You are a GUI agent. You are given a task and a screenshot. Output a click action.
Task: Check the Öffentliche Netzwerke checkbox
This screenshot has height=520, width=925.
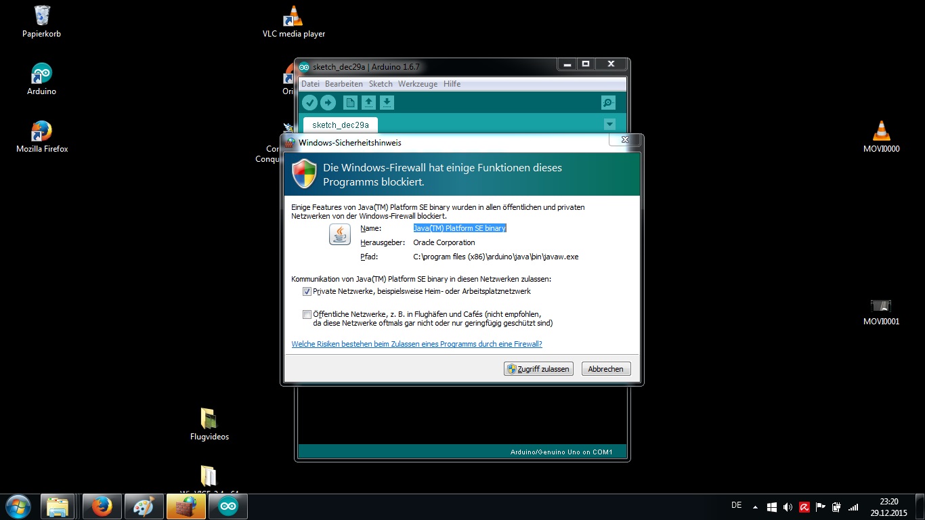(x=307, y=314)
